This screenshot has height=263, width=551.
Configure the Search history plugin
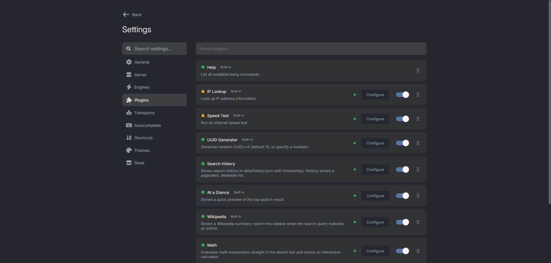tap(375, 169)
